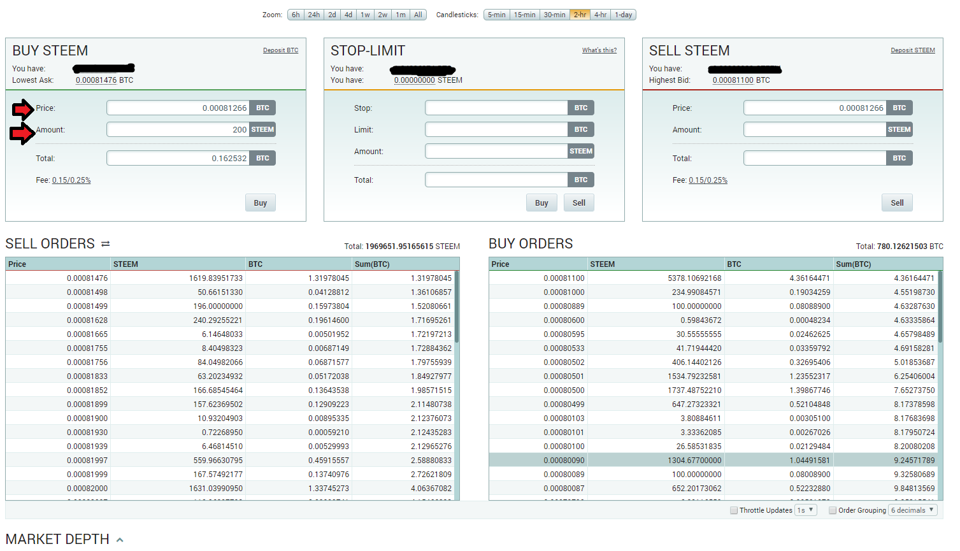Open the 6 decimals grouping dropdown
Screen dimensions: 960x551
pos(913,510)
